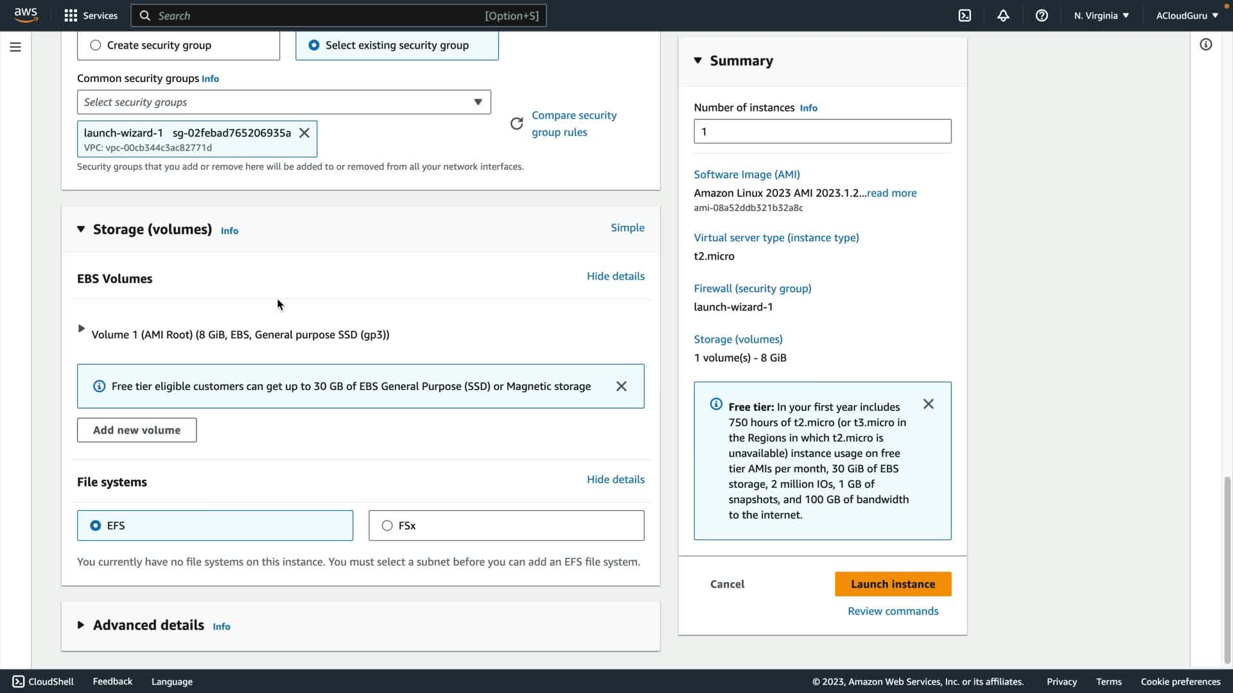
Task: Click the Launch instance button
Action: (893, 584)
